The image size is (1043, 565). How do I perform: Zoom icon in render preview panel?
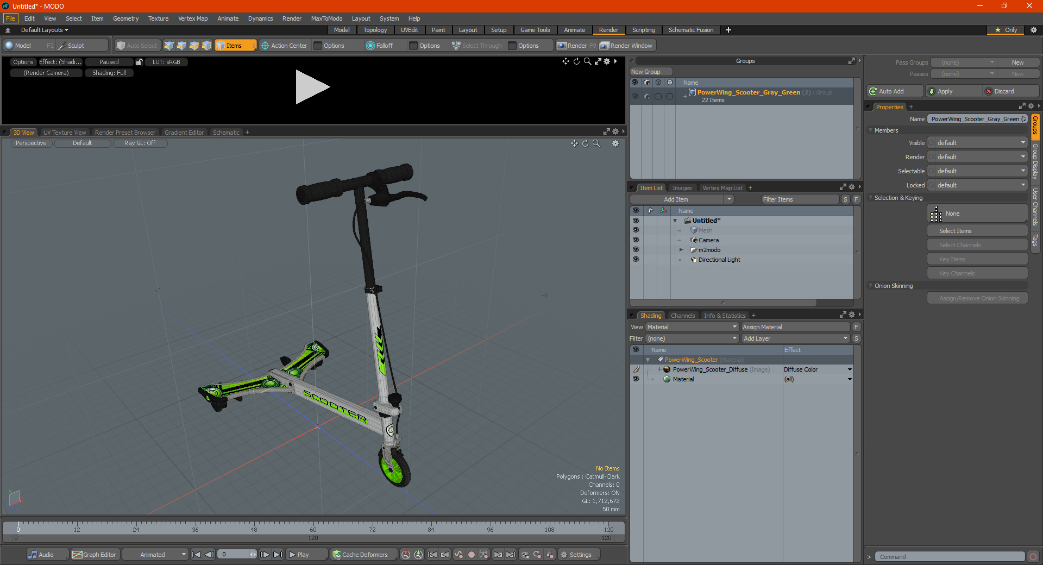pos(587,61)
